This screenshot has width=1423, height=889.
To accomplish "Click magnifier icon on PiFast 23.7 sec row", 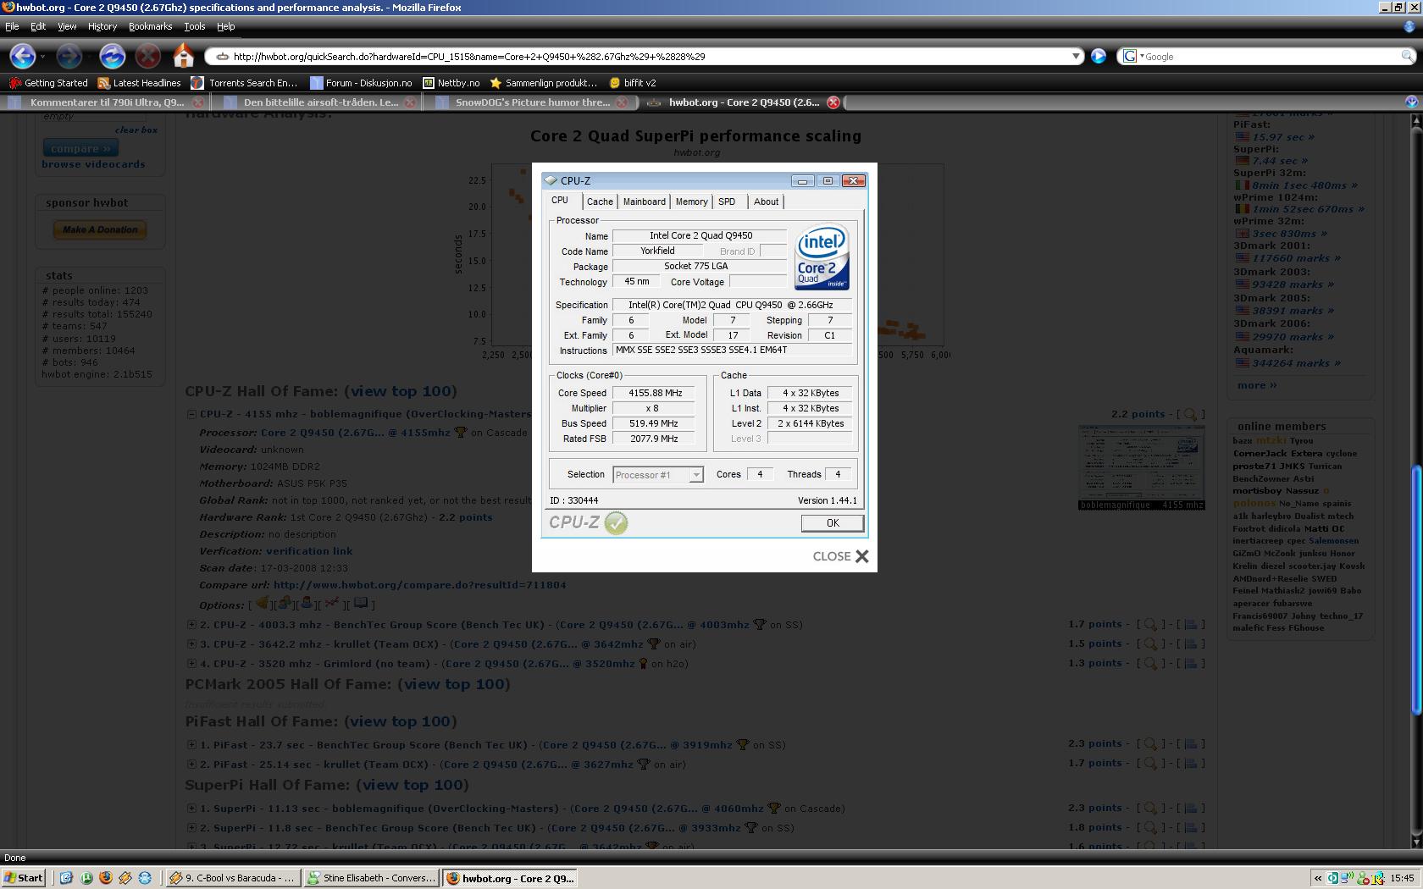I will pos(1150,744).
